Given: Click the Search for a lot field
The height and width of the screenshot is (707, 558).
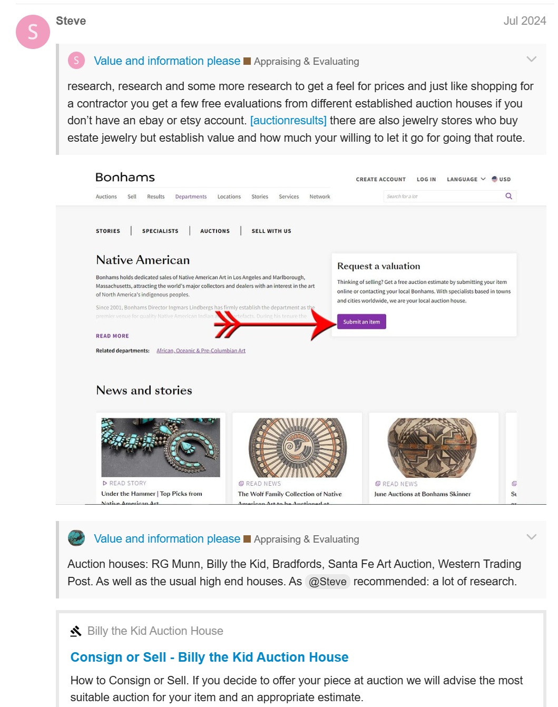Looking at the screenshot, I should (443, 197).
